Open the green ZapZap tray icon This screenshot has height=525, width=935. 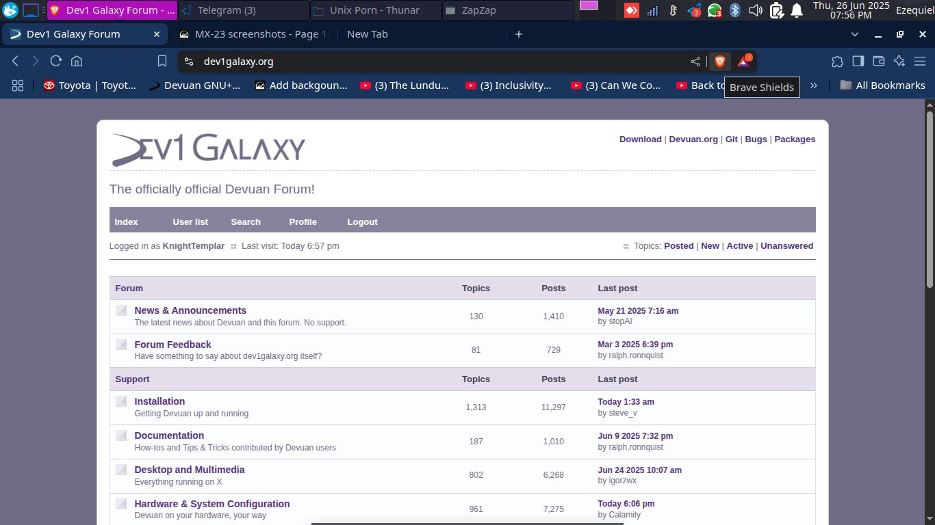point(715,10)
